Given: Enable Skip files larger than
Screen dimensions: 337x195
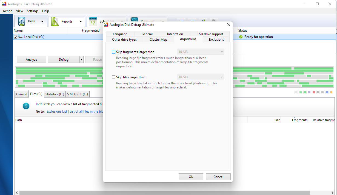Looking at the screenshot, I should (x=114, y=77).
